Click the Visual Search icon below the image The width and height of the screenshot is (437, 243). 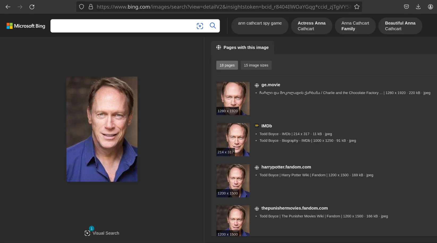coord(87,233)
